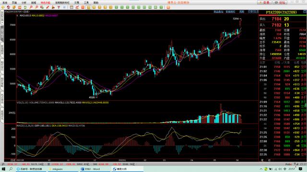Click the first green numbered toolbar button
The image size is (307, 172).
click(x=117, y=7)
